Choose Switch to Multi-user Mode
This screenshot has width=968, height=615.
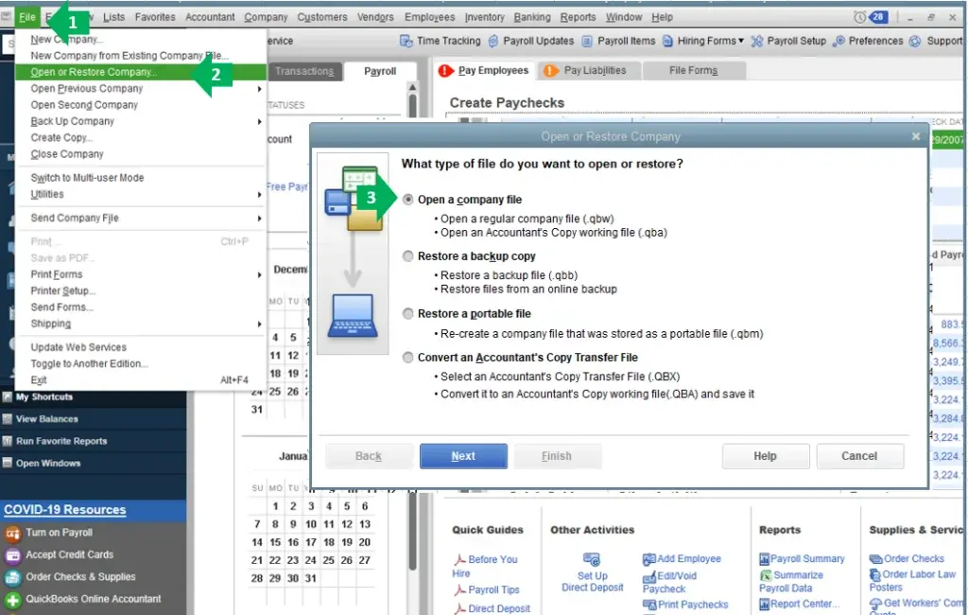click(x=87, y=178)
